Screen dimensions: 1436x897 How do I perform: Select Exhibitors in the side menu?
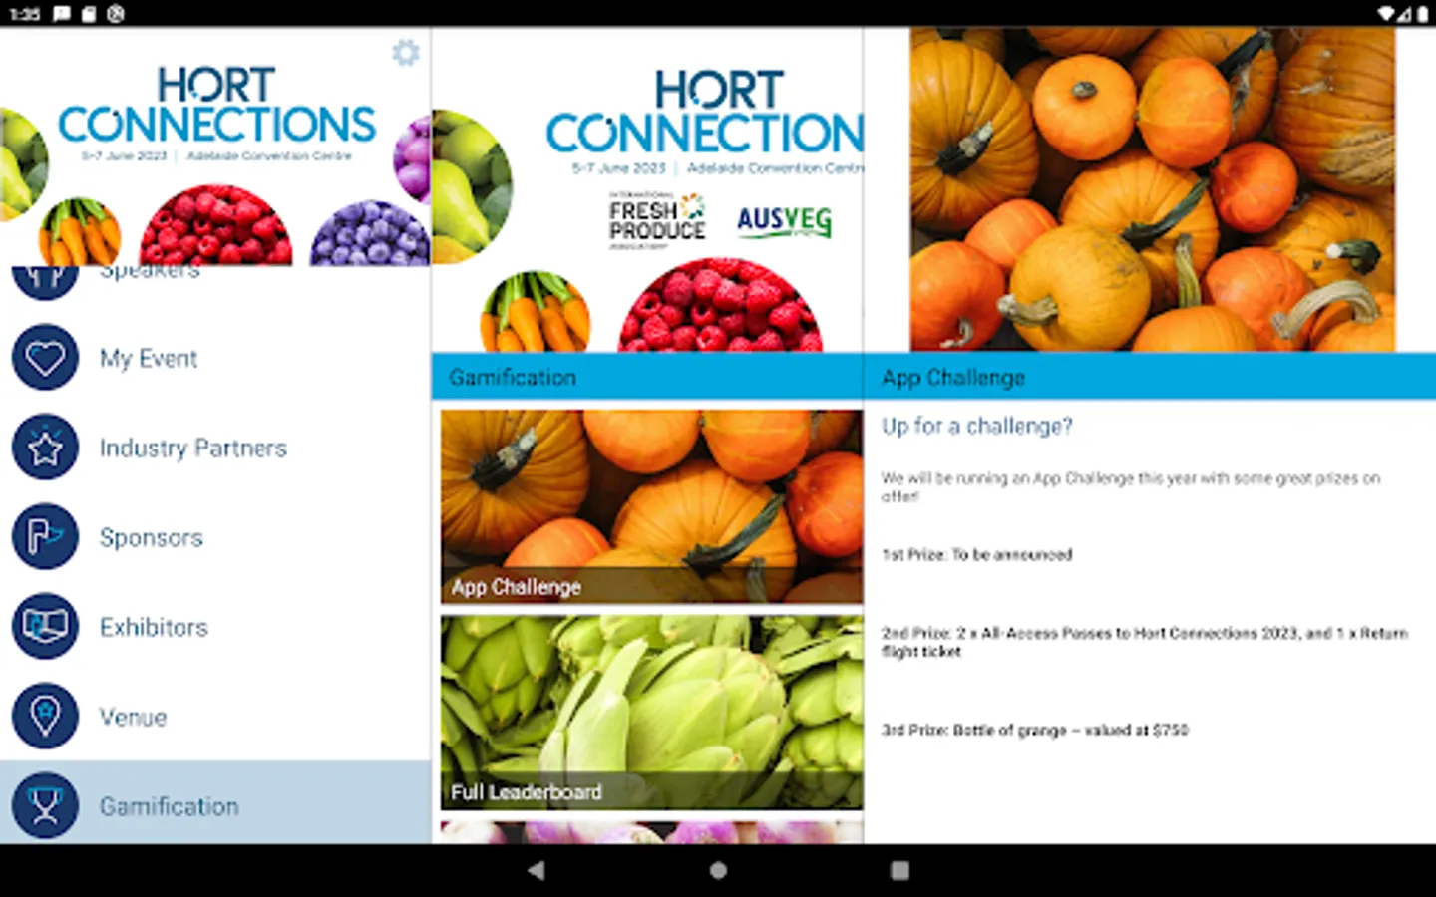click(x=215, y=627)
